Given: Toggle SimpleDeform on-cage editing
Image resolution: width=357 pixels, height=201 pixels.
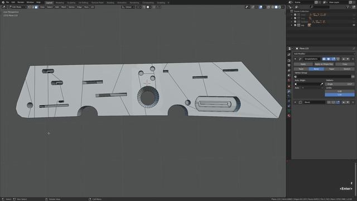Looking at the screenshot, I should (339, 59).
